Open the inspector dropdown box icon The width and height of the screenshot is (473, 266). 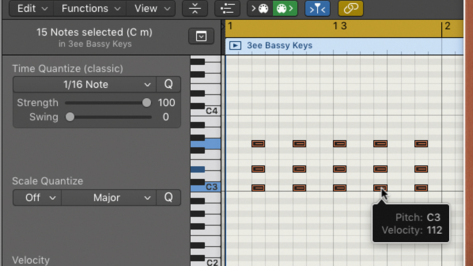pos(201,37)
